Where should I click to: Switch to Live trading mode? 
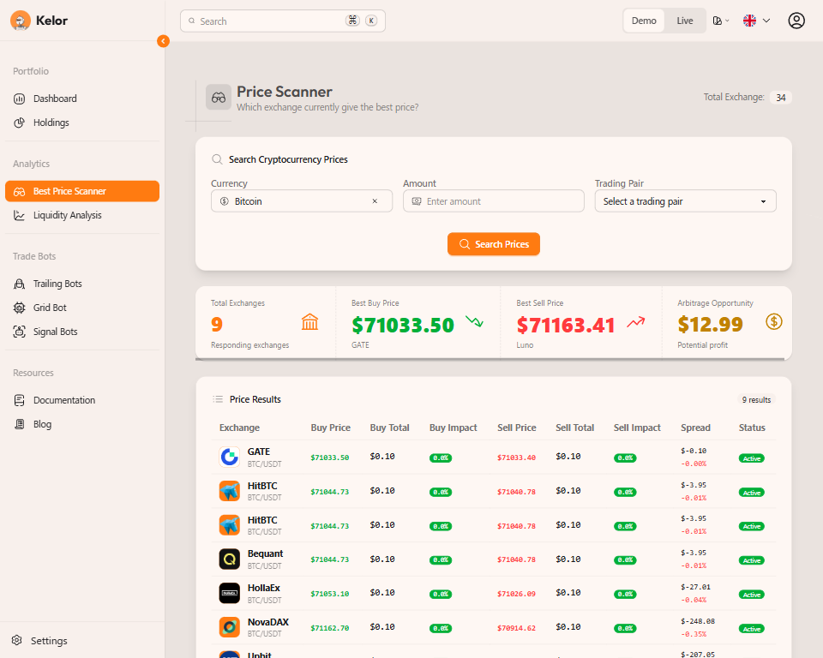coord(684,21)
